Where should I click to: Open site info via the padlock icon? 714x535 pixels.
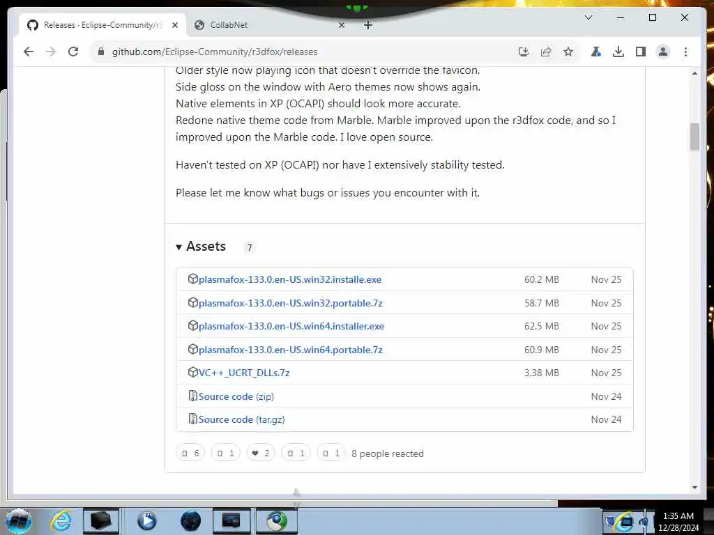click(x=101, y=52)
